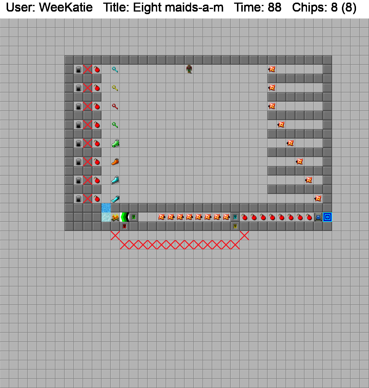Click the green locked door tile
This screenshot has height=388, width=369.
click(x=134, y=217)
